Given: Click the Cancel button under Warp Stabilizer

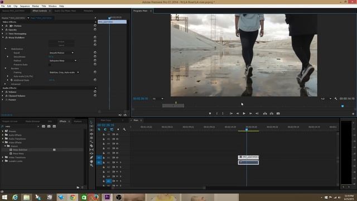Looking at the screenshot, I should (x=61, y=45).
